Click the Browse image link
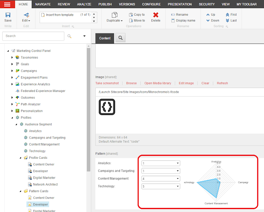The image size is (264, 212). point(131,83)
